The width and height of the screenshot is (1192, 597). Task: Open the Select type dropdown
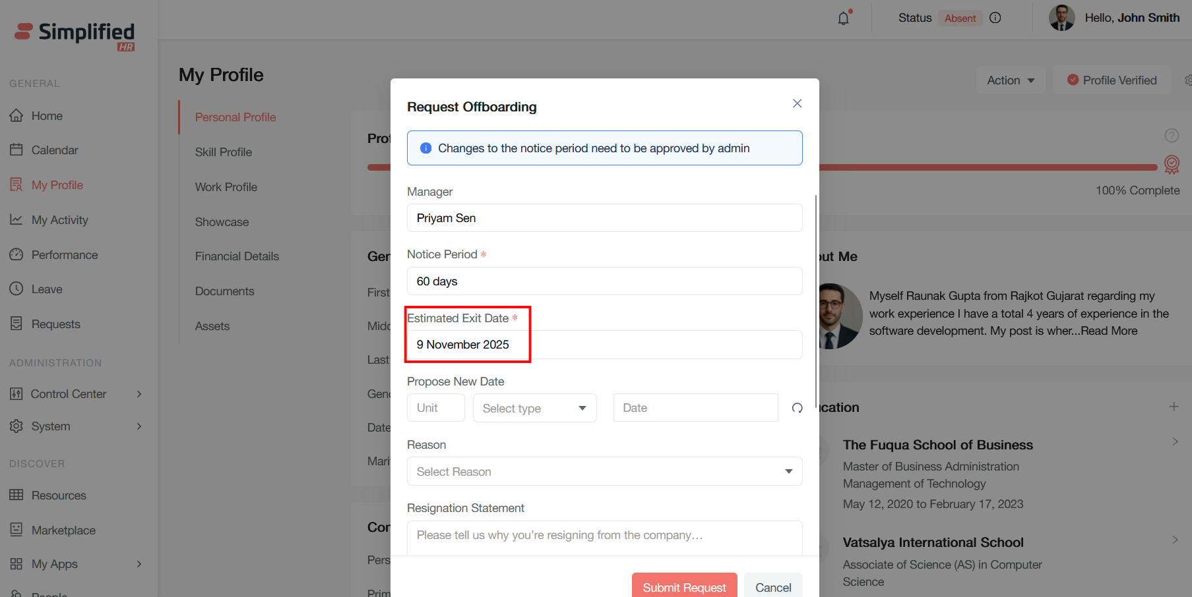(x=534, y=408)
